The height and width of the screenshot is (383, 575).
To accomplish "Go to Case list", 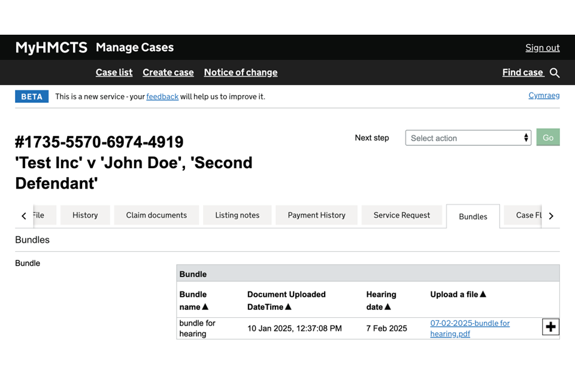I will [114, 72].
